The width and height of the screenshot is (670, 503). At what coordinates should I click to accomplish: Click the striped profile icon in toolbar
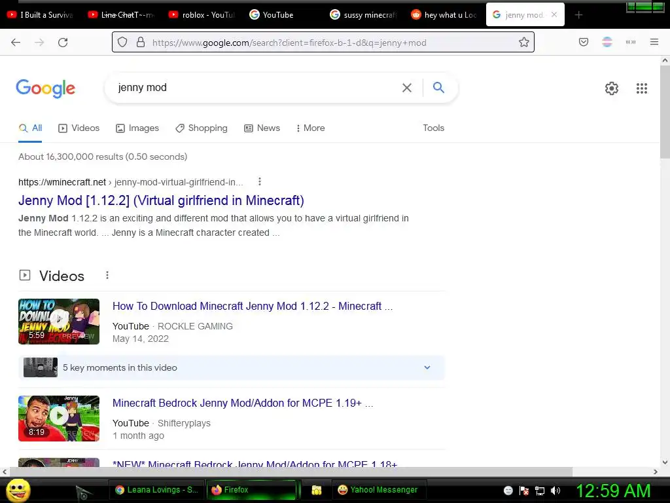click(x=607, y=42)
